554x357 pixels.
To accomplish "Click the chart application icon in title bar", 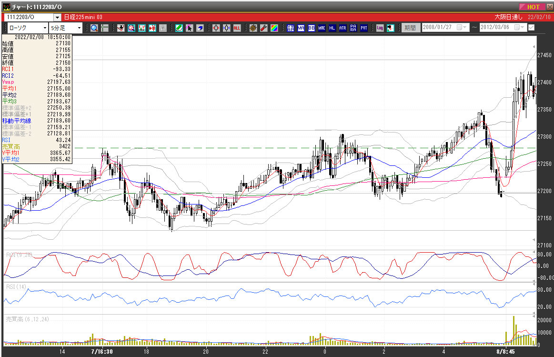I will point(6,7).
